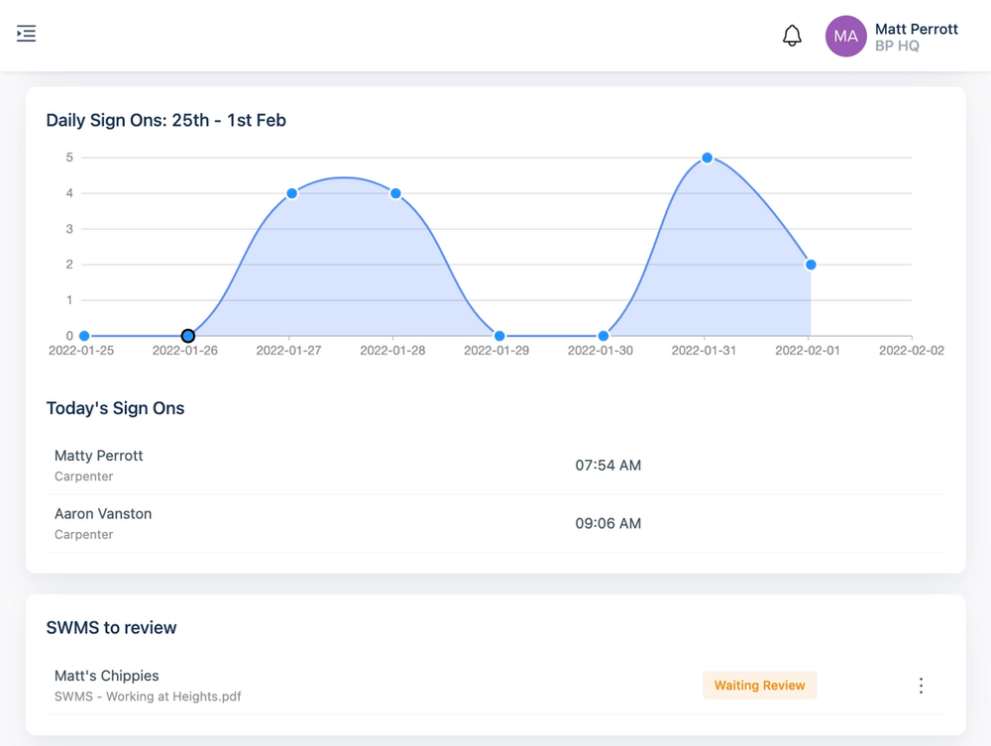Click the 09:06 AM sign-on time

pyautogui.click(x=608, y=524)
